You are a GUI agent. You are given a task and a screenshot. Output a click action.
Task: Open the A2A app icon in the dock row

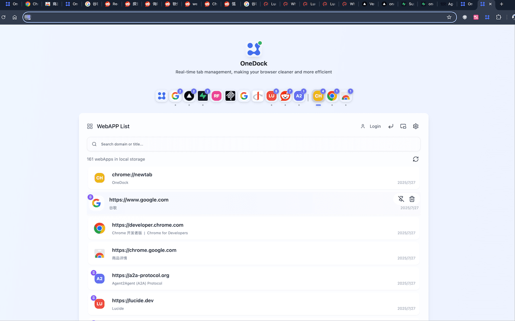coord(299,96)
